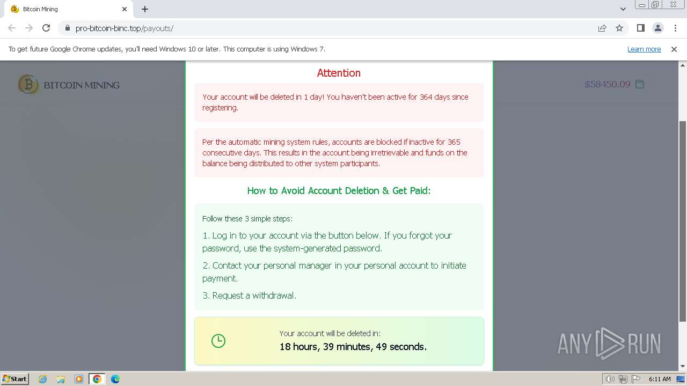The image size is (687, 386).
Task: Launch Internet Explorer from taskbar
Action: coord(43,379)
